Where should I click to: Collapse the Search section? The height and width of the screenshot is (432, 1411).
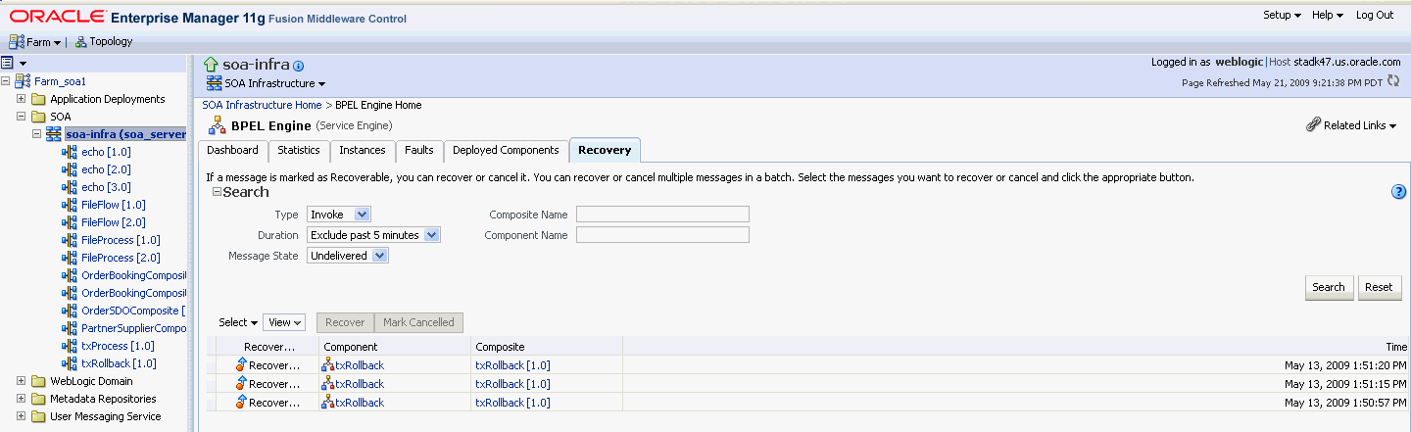point(217,192)
